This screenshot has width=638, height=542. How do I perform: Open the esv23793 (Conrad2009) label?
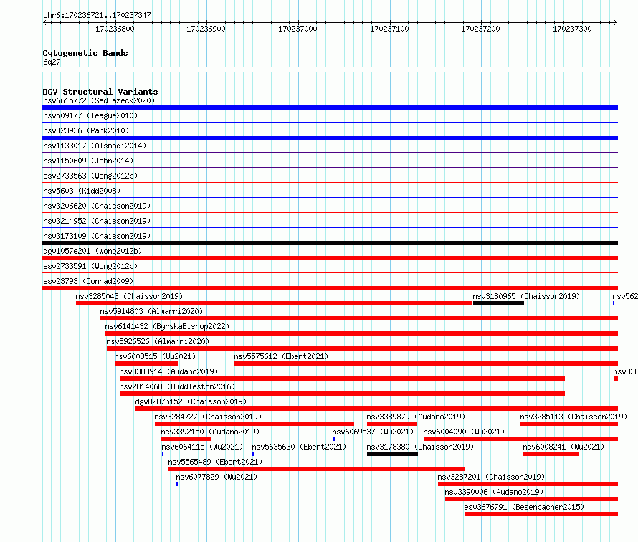pos(88,281)
